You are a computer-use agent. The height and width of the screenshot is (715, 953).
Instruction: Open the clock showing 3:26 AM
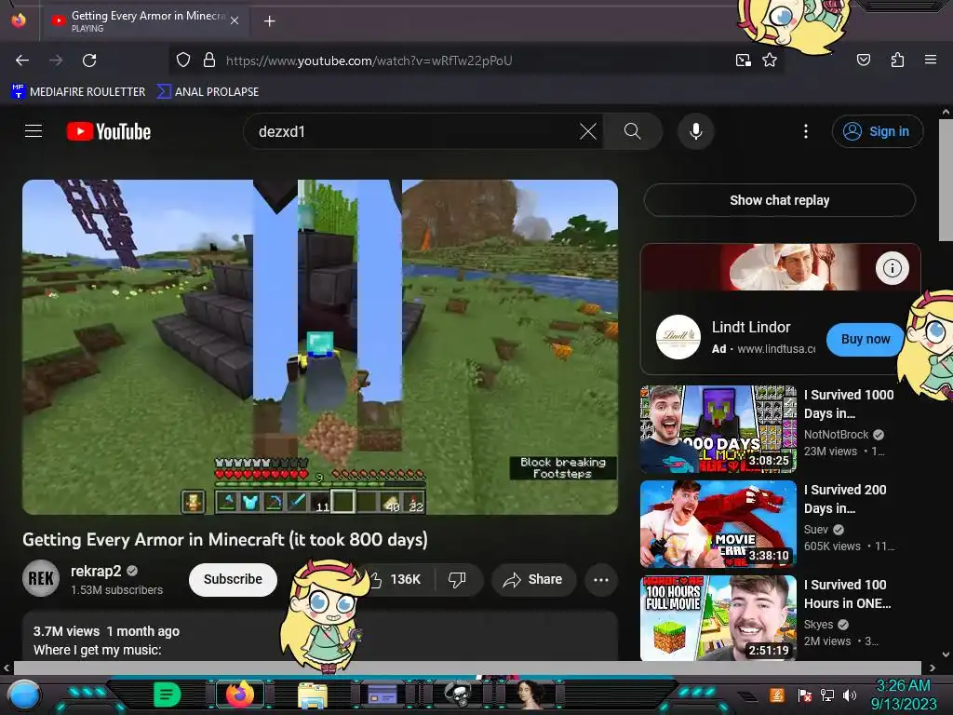[903, 695]
